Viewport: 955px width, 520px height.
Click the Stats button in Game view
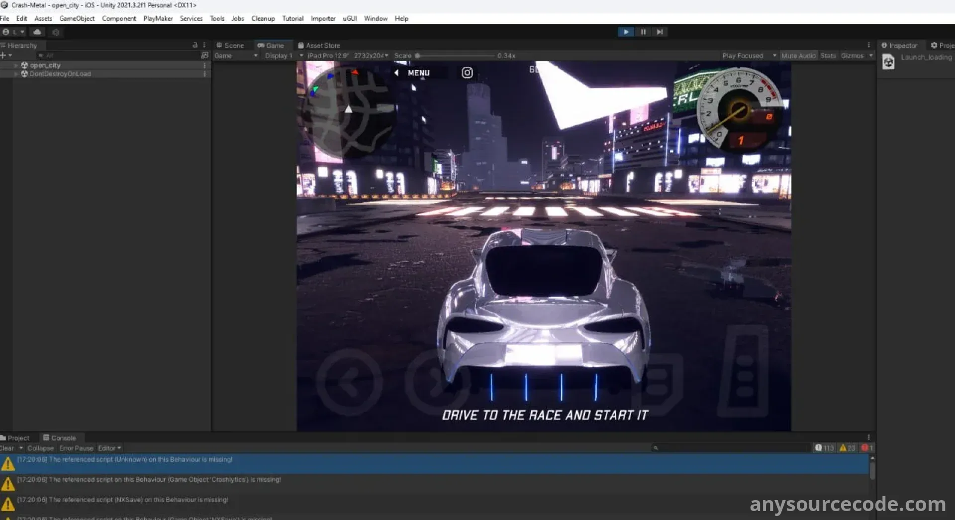click(828, 56)
